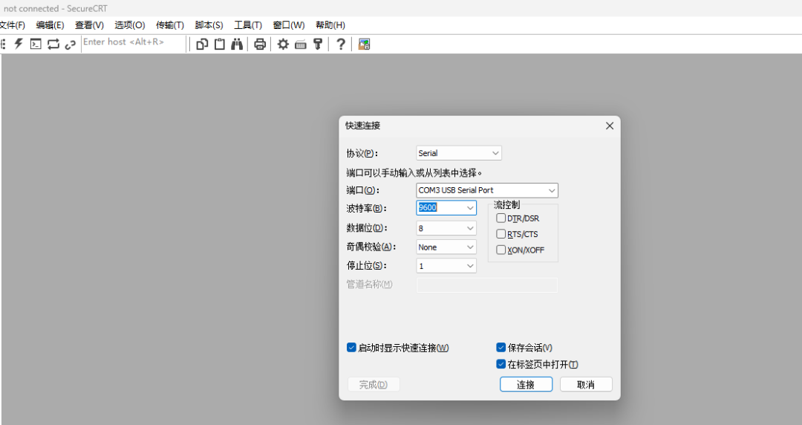802x425 pixels.
Task: Click the Paste clipboard icon
Action: (219, 44)
